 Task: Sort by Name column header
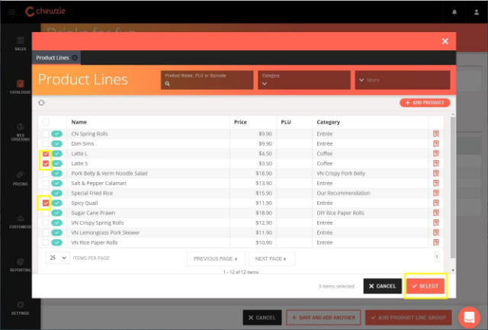pyautogui.click(x=79, y=122)
